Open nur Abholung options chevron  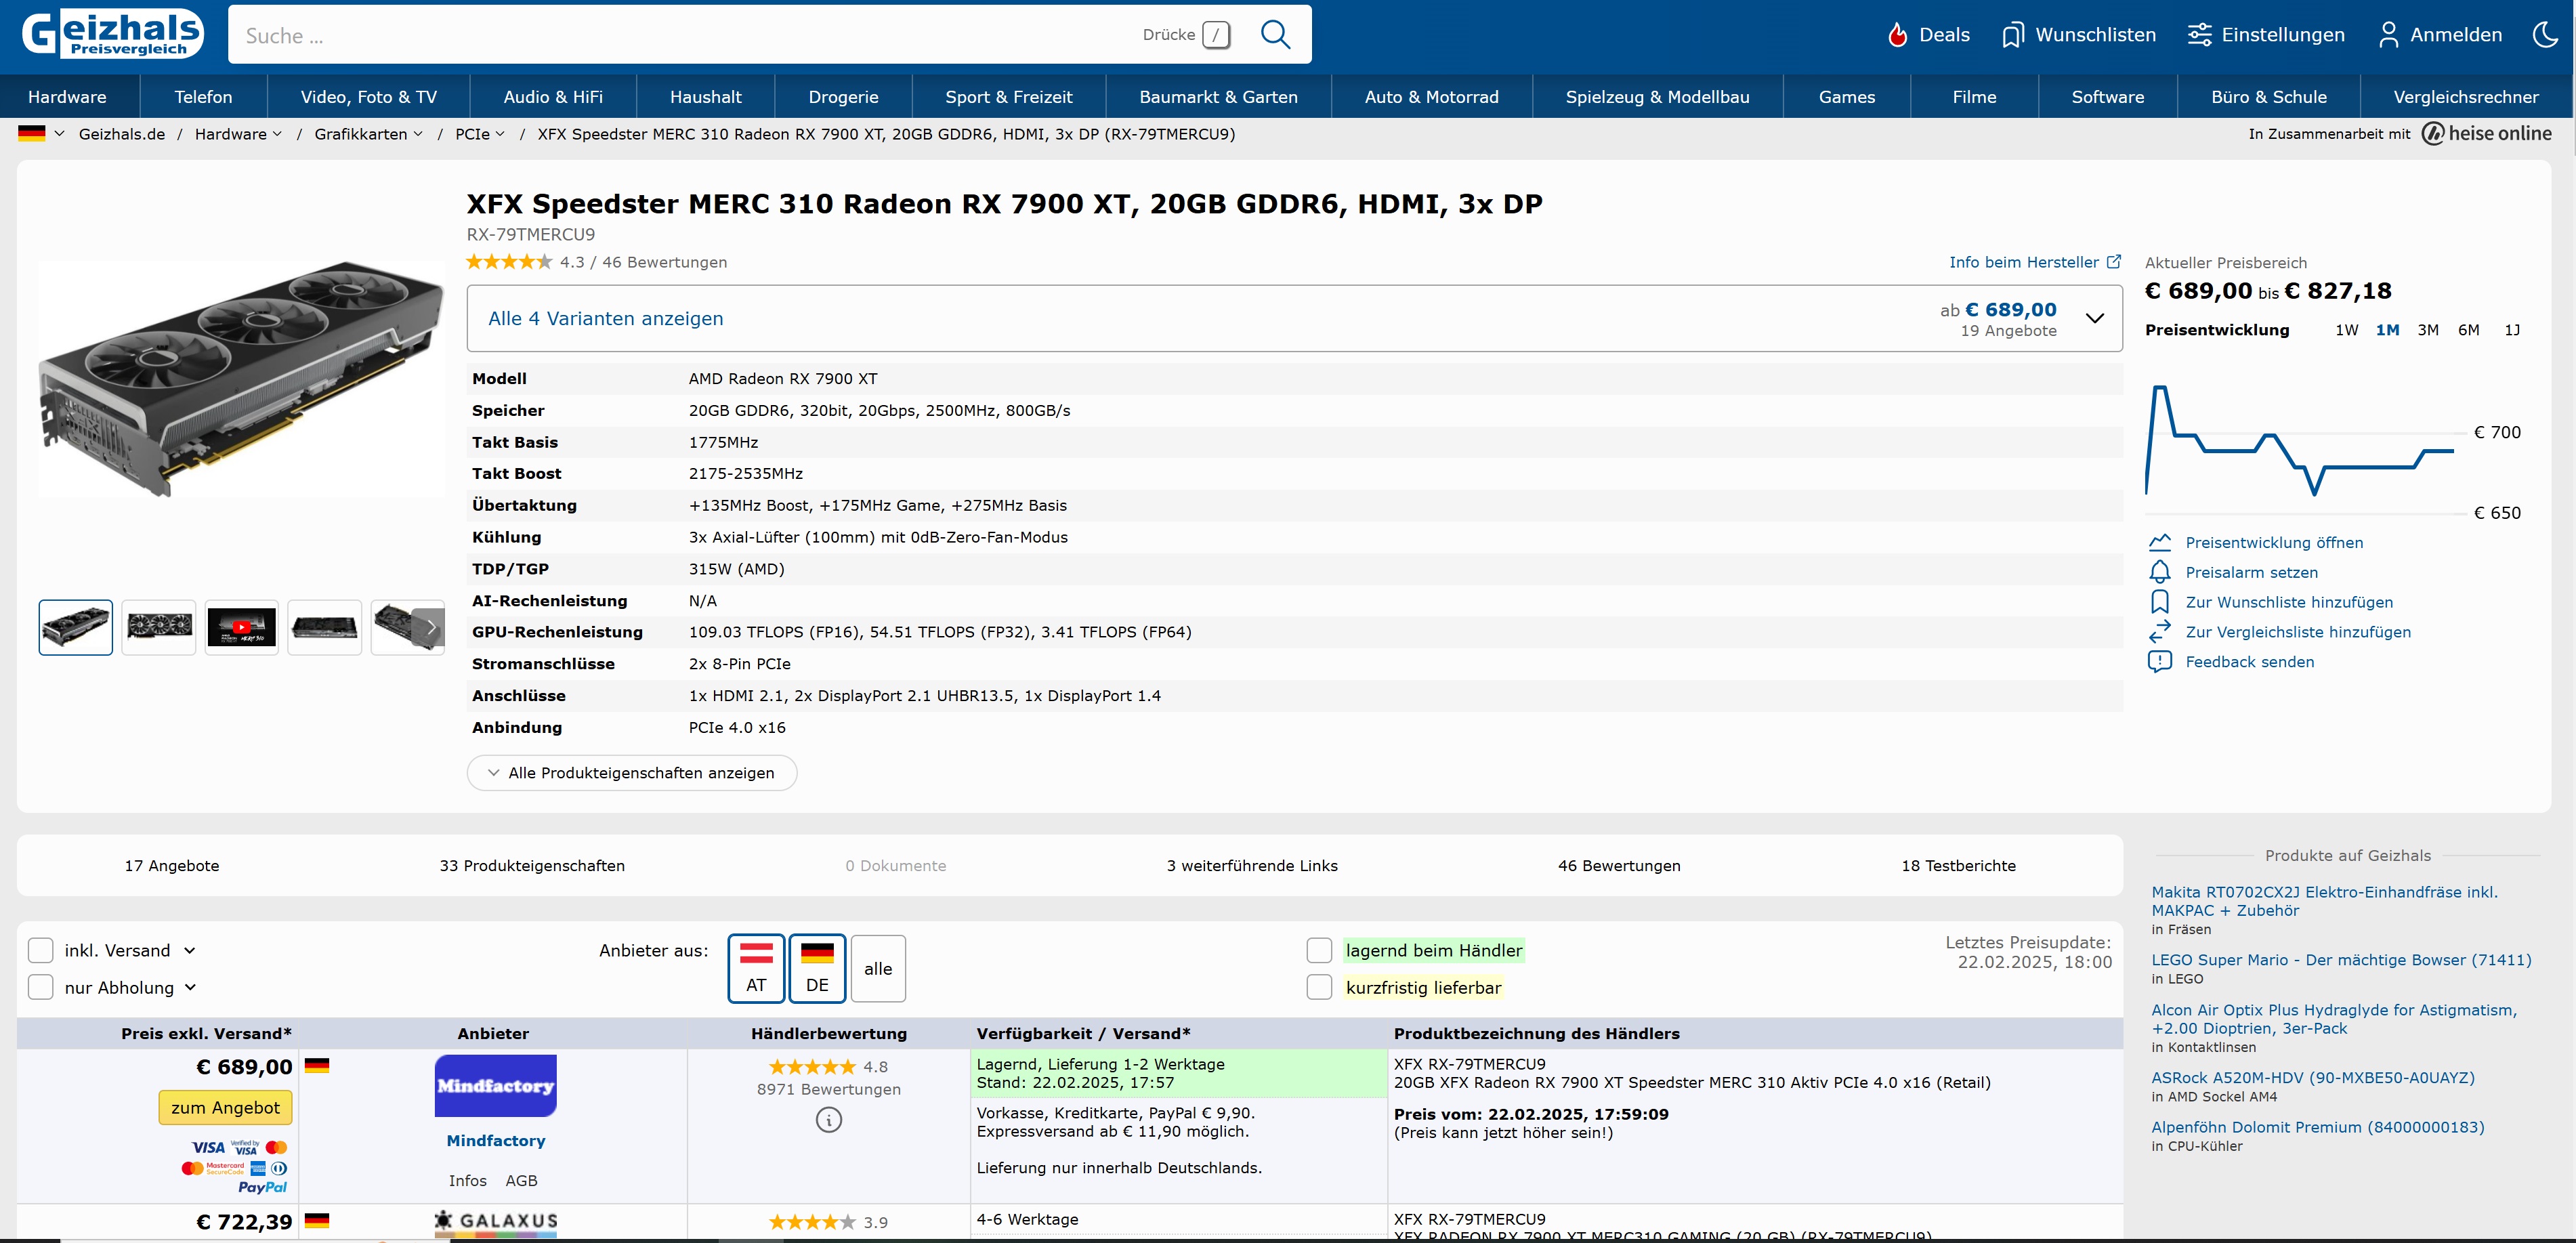pos(190,988)
